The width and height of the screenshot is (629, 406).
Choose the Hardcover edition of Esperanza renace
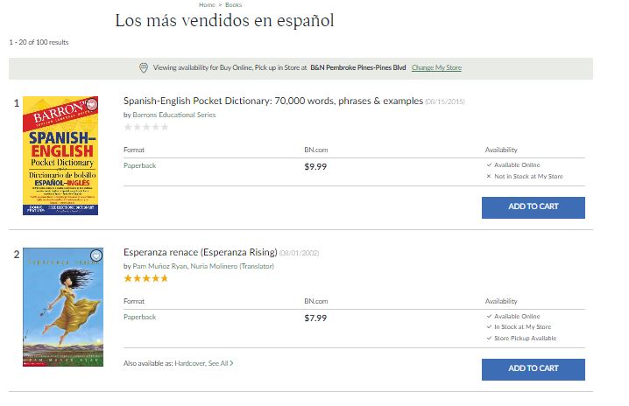[188, 362]
